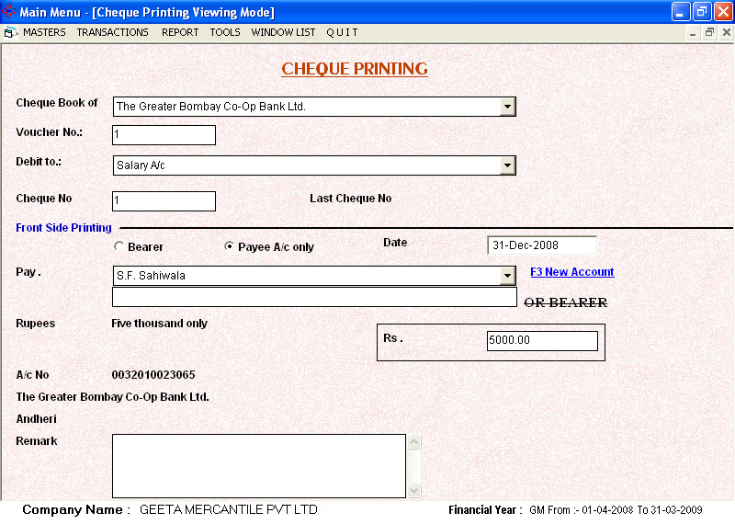The width and height of the screenshot is (735, 524).
Task: Click the Andheri branch text
Action: [36, 419]
